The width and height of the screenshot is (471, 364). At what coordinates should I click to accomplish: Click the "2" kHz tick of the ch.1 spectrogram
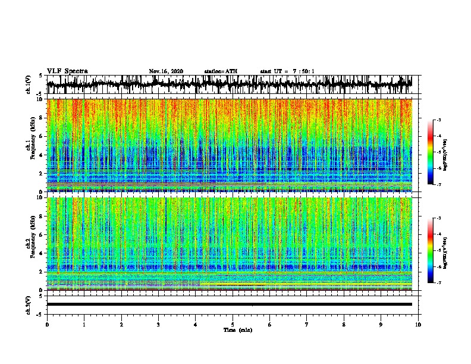click(x=42, y=174)
